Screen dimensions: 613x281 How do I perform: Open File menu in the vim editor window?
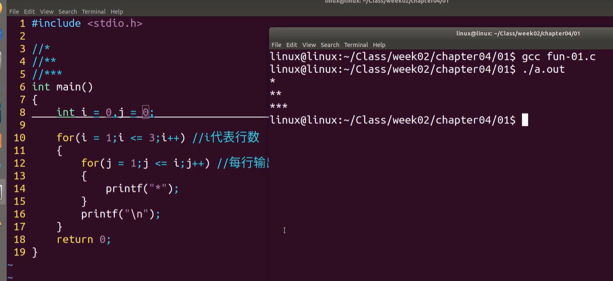coord(14,12)
